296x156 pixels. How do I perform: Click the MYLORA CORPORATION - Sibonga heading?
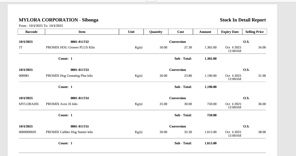click(x=58, y=20)
